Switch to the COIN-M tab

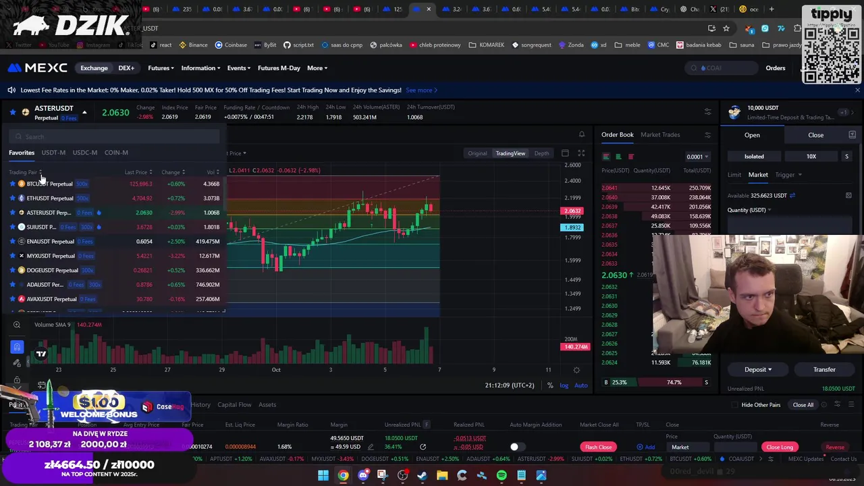point(116,153)
